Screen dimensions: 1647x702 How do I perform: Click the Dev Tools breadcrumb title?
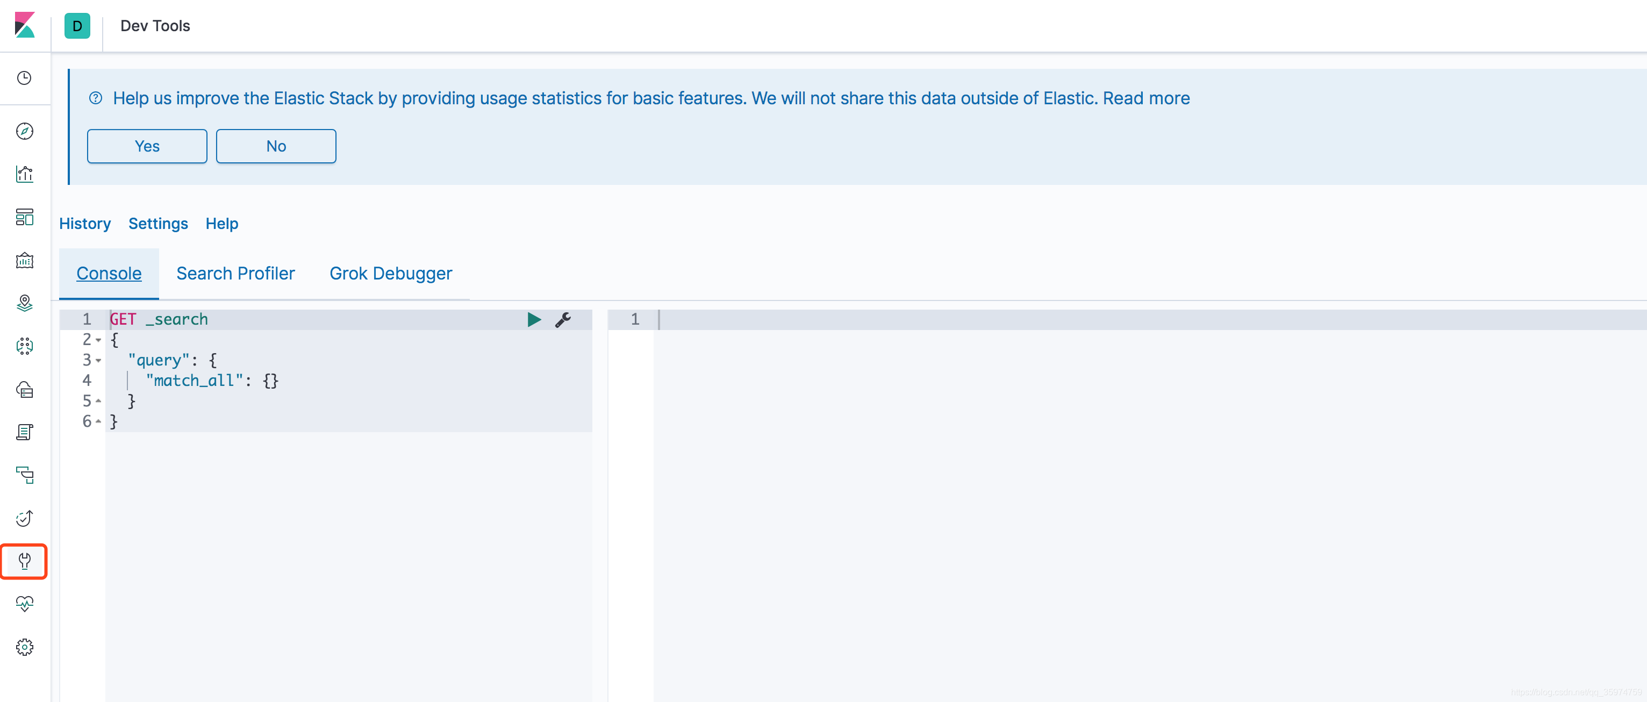155,26
